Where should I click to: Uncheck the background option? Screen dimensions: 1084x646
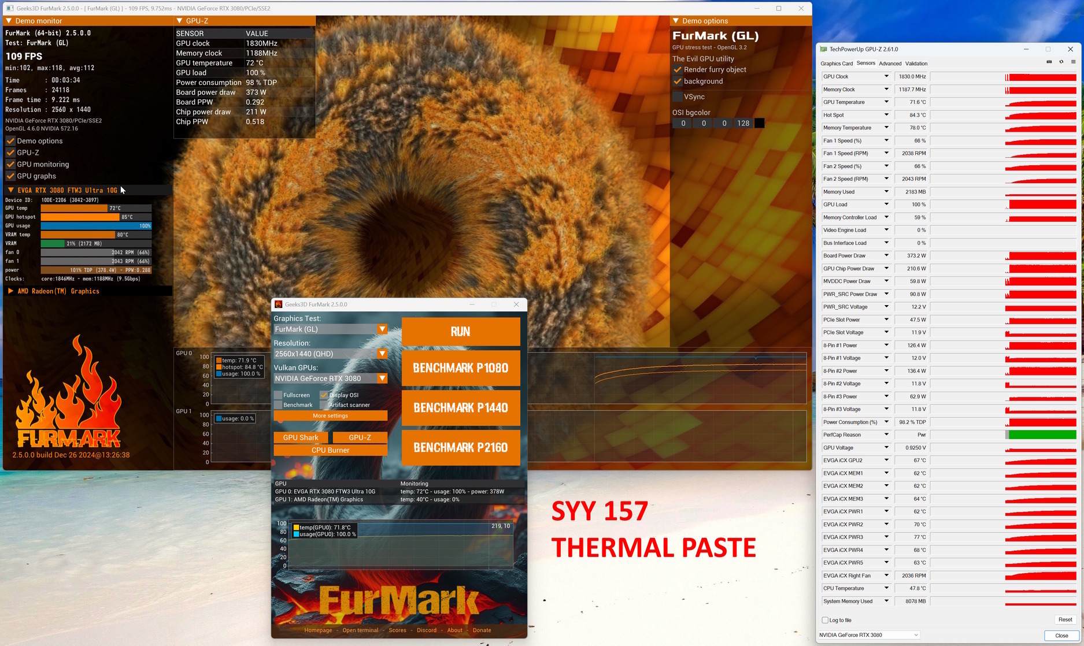click(678, 81)
